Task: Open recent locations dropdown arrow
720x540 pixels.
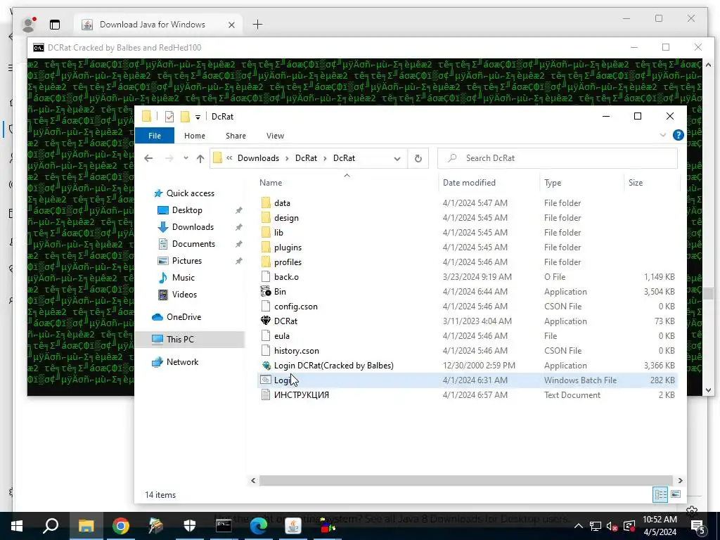Action: tap(186, 158)
